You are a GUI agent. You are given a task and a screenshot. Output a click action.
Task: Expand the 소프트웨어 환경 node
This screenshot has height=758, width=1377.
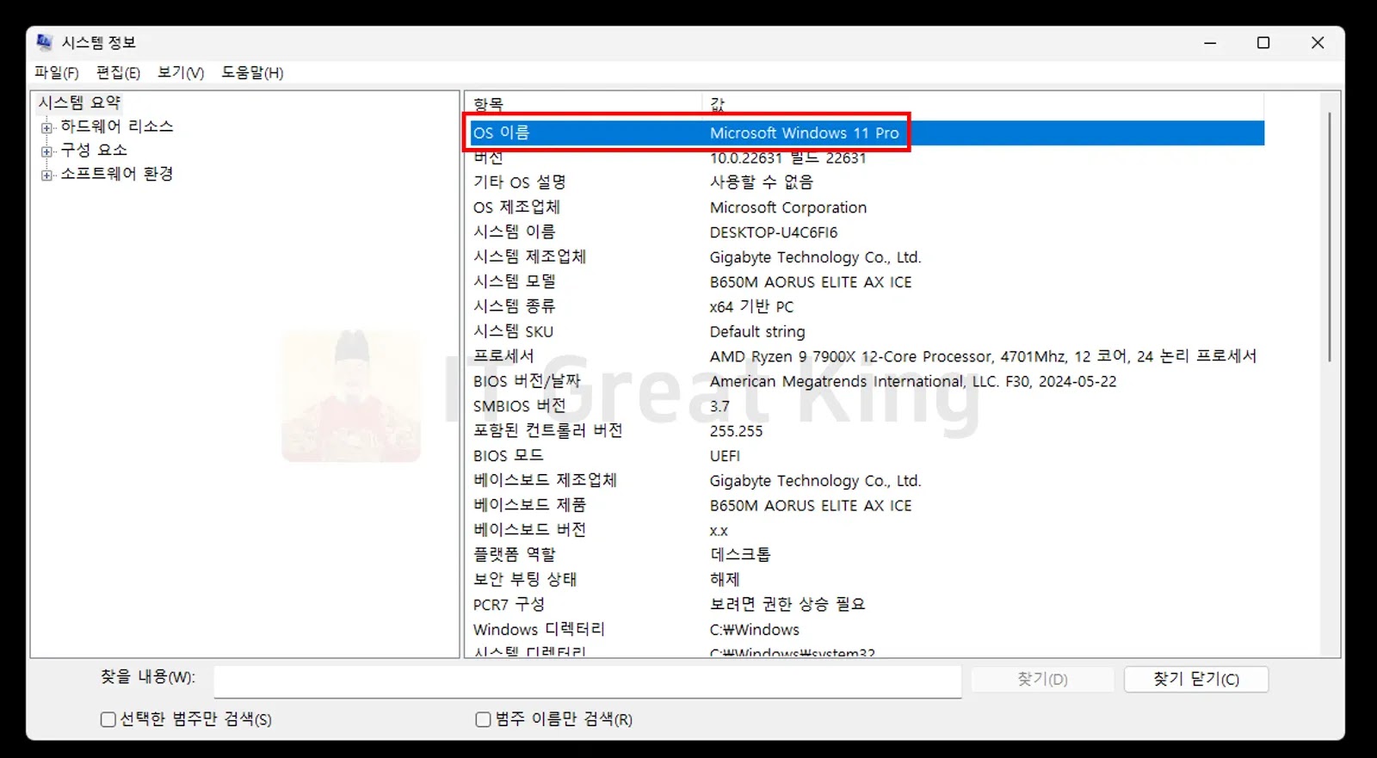click(x=46, y=176)
